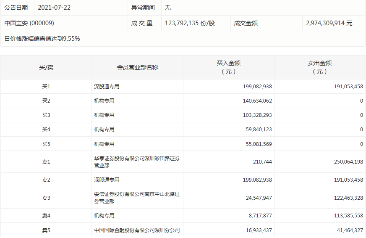The image size is (366, 238).
Task: Select buy amount 59,840,123
Action: [x=259, y=129]
